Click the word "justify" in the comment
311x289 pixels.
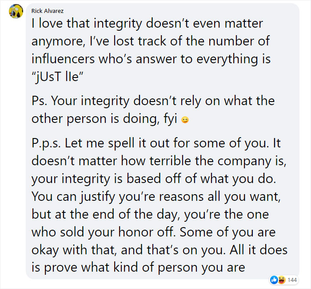[x=98, y=197]
